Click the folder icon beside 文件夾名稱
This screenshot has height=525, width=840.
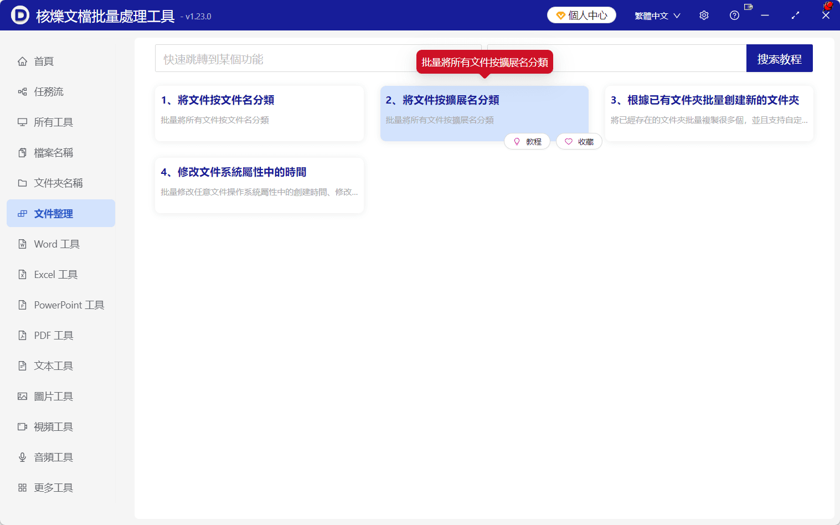pos(22,183)
